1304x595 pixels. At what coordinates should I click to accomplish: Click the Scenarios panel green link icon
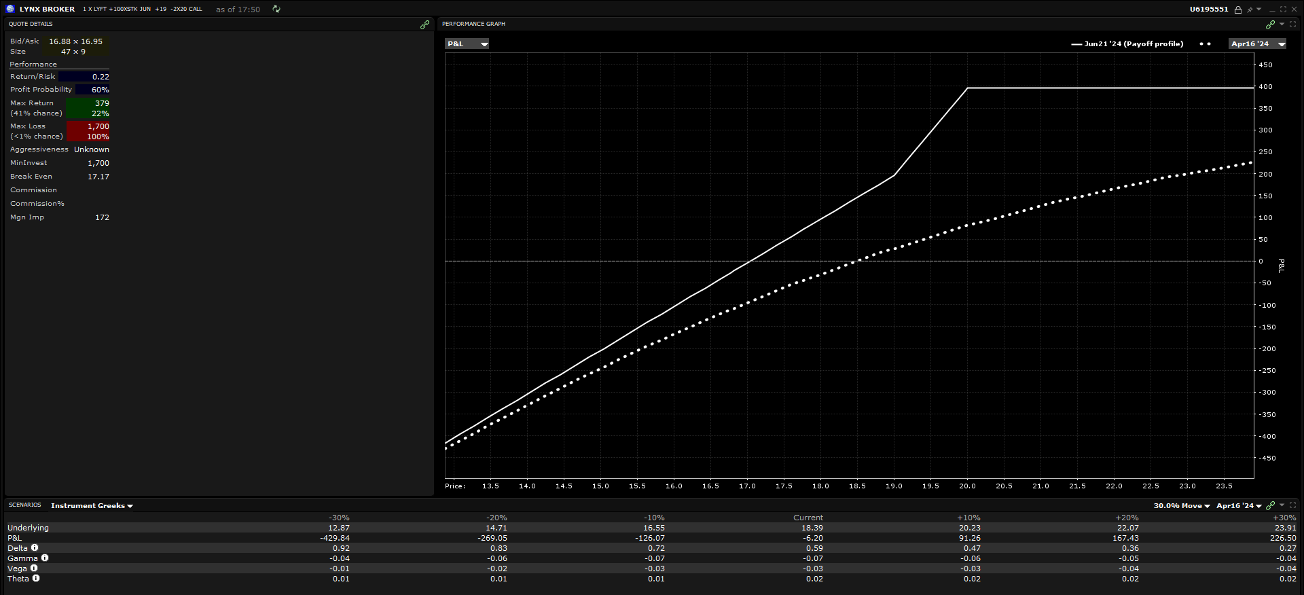pos(1270,505)
